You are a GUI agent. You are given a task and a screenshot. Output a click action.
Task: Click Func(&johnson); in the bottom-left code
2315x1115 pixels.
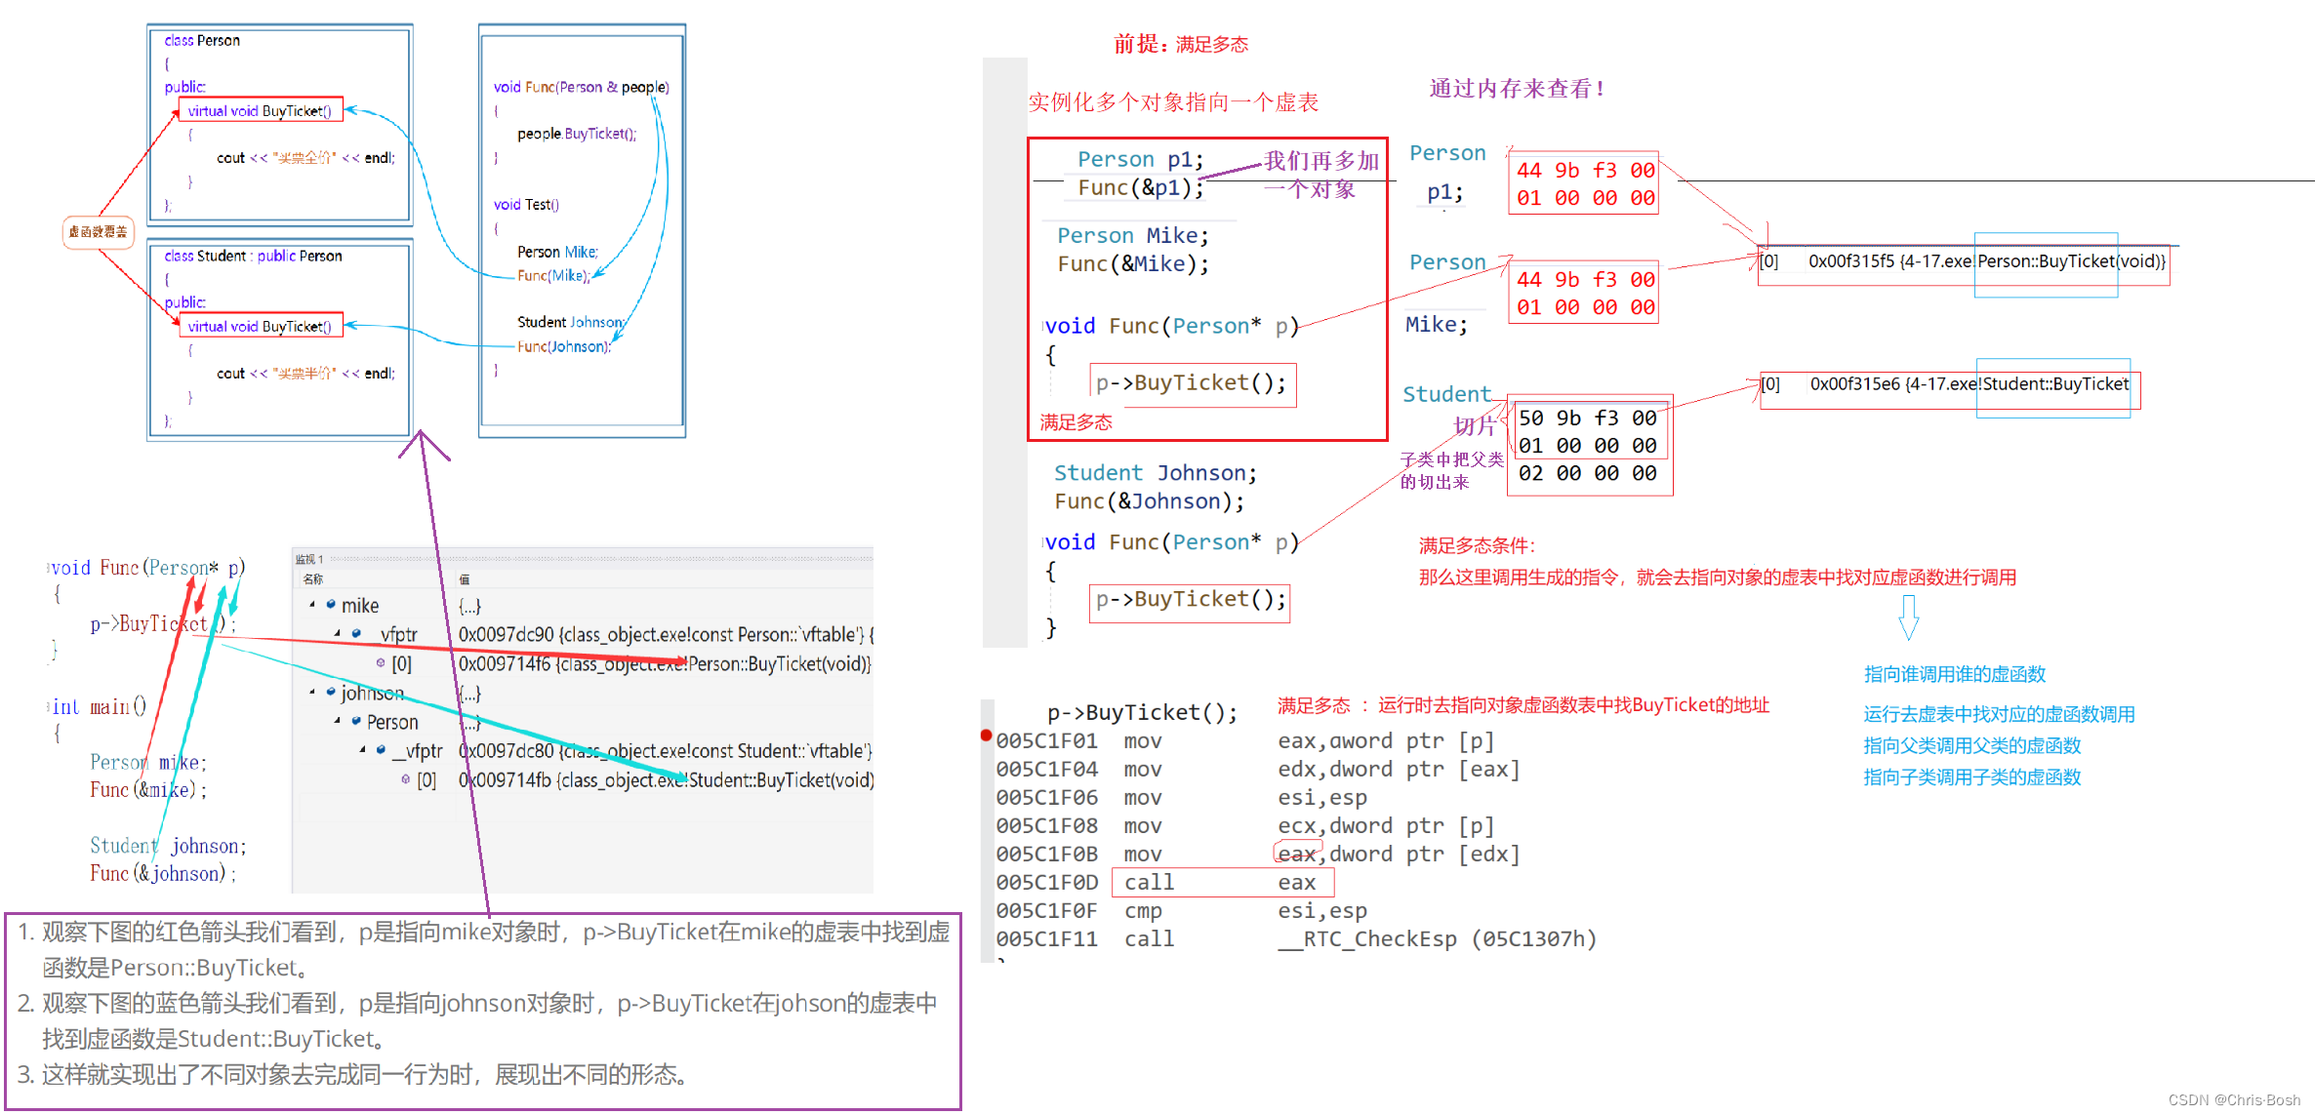[163, 873]
